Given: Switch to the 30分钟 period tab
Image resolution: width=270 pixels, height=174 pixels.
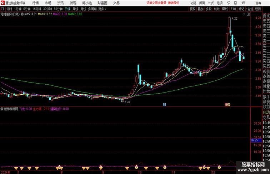Looking at the screenshot, I should (x=47, y=9).
